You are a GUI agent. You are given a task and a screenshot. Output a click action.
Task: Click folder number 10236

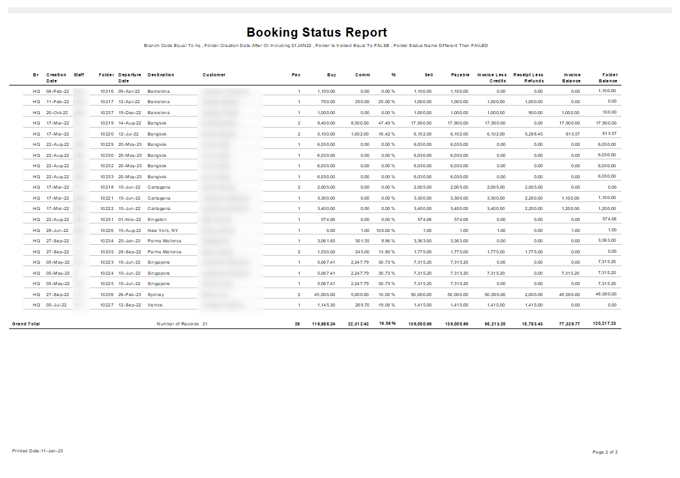[x=107, y=294]
